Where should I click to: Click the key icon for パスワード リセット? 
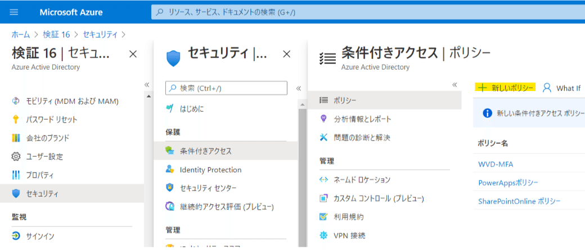tap(16, 120)
